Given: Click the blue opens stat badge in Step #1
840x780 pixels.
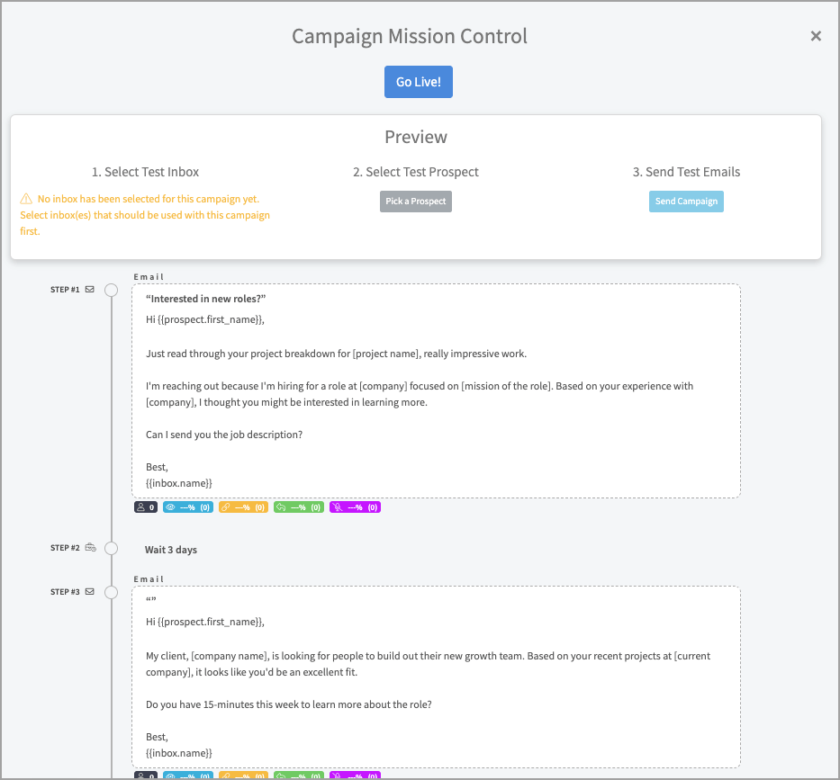Looking at the screenshot, I should [187, 507].
